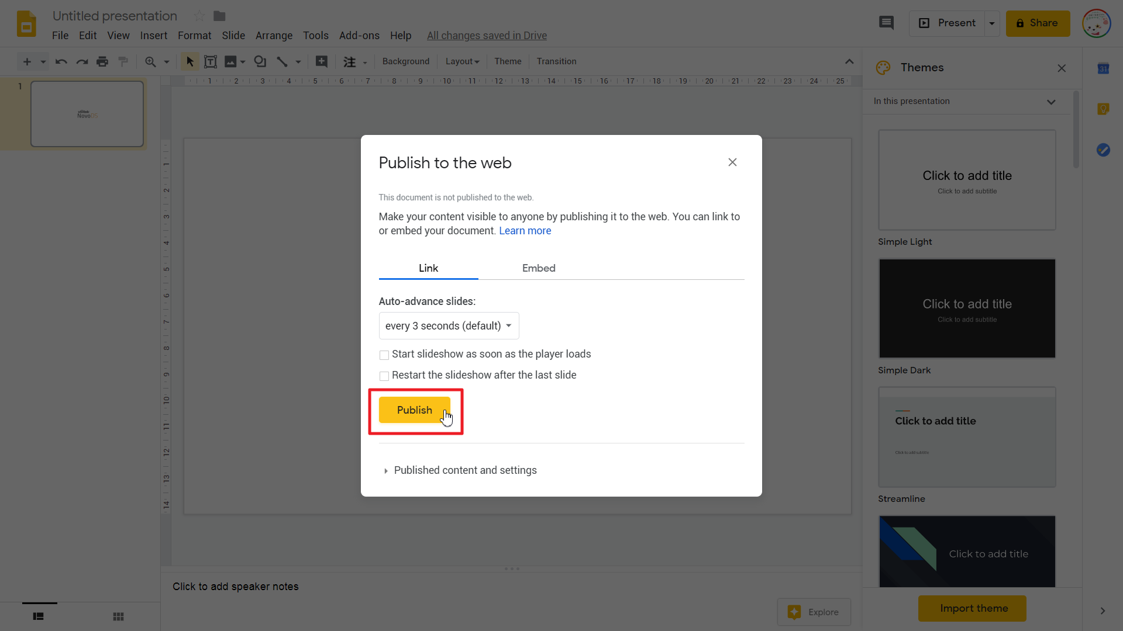
Task: Star the Untitled presentation
Action: tap(199, 16)
